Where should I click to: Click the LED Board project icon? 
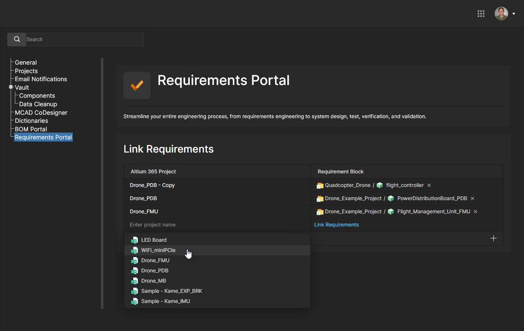135,240
